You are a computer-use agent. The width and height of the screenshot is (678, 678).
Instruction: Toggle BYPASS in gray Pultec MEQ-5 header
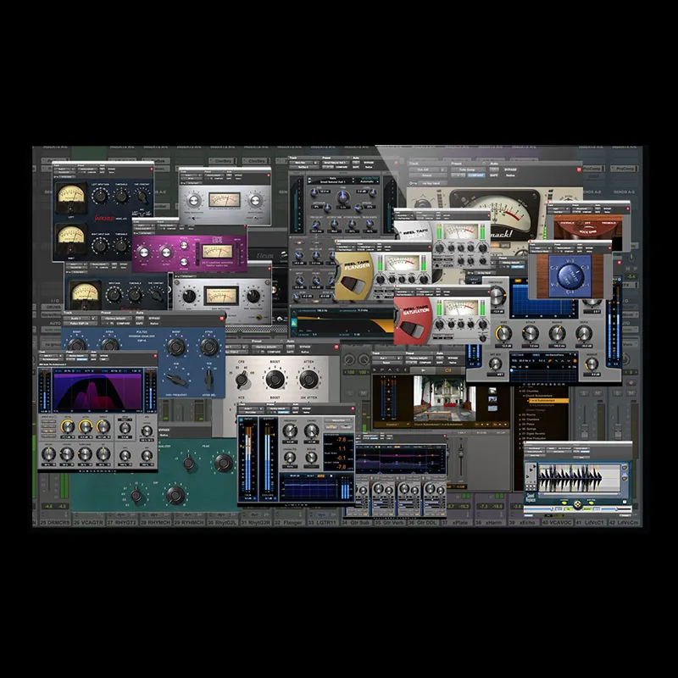point(305,347)
